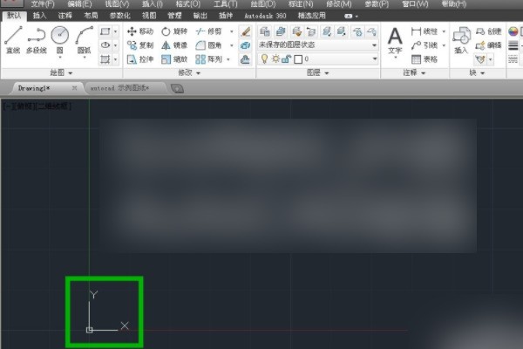Expand the 引线 dropdown arrow
The height and width of the screenshot is (349, 523).
[x=444, y=45]
